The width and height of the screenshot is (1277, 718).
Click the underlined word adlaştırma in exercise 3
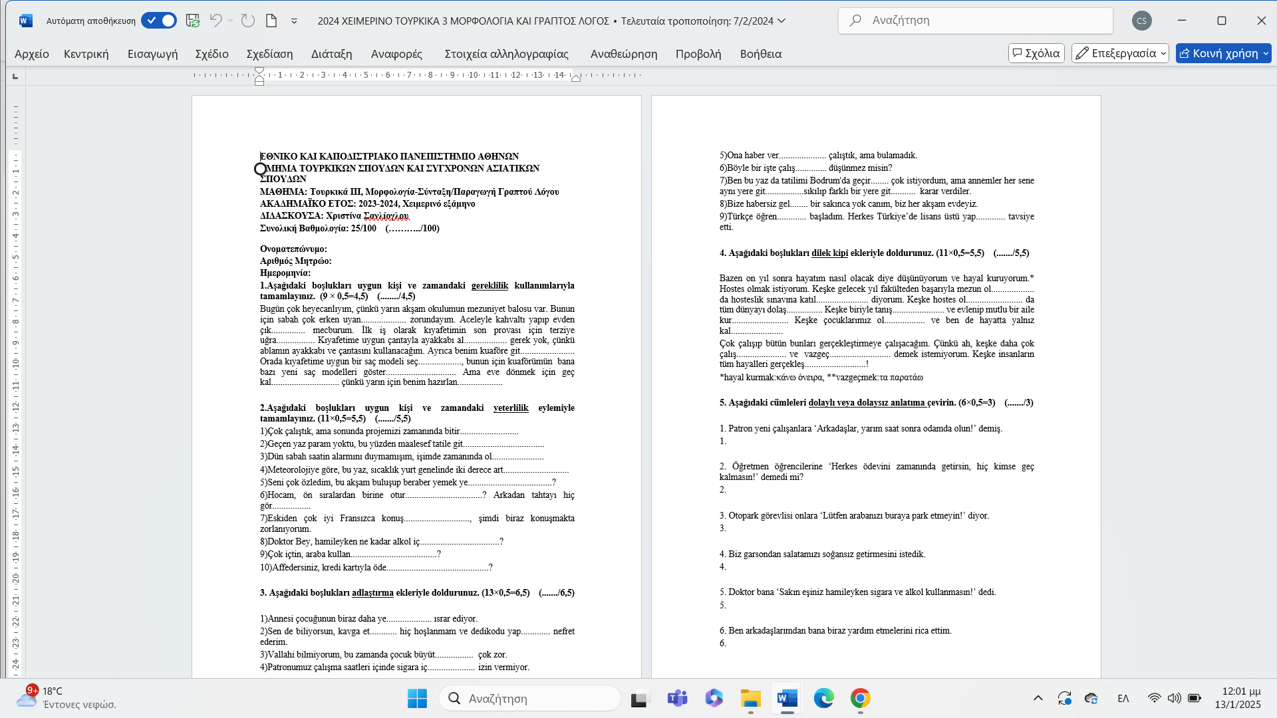372,593
